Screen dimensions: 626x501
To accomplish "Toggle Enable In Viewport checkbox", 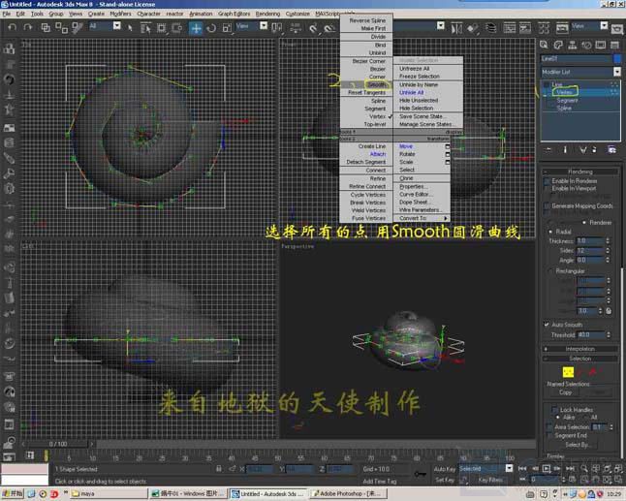I will (x=548, y=189).
